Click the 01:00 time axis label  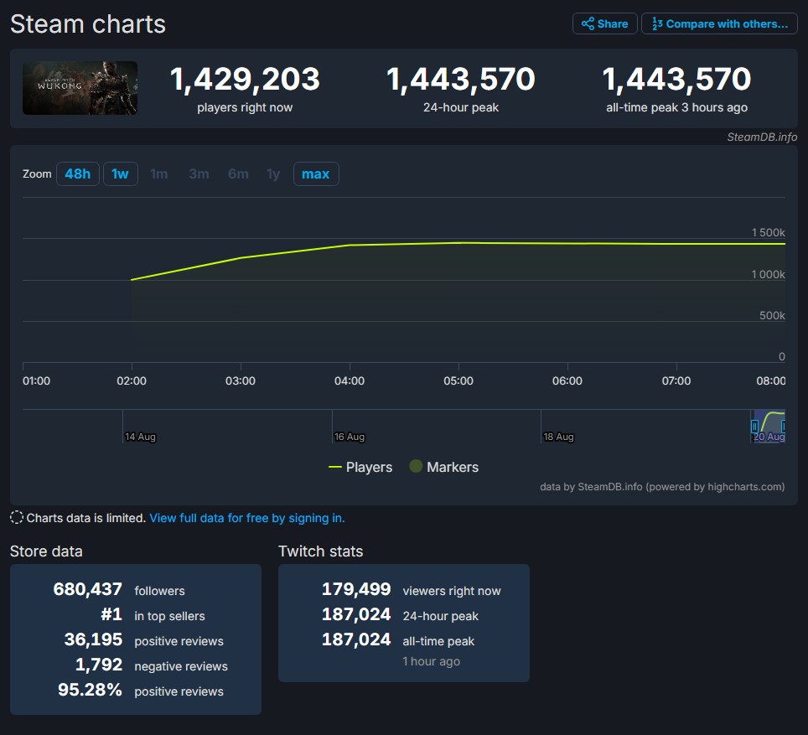37,380
